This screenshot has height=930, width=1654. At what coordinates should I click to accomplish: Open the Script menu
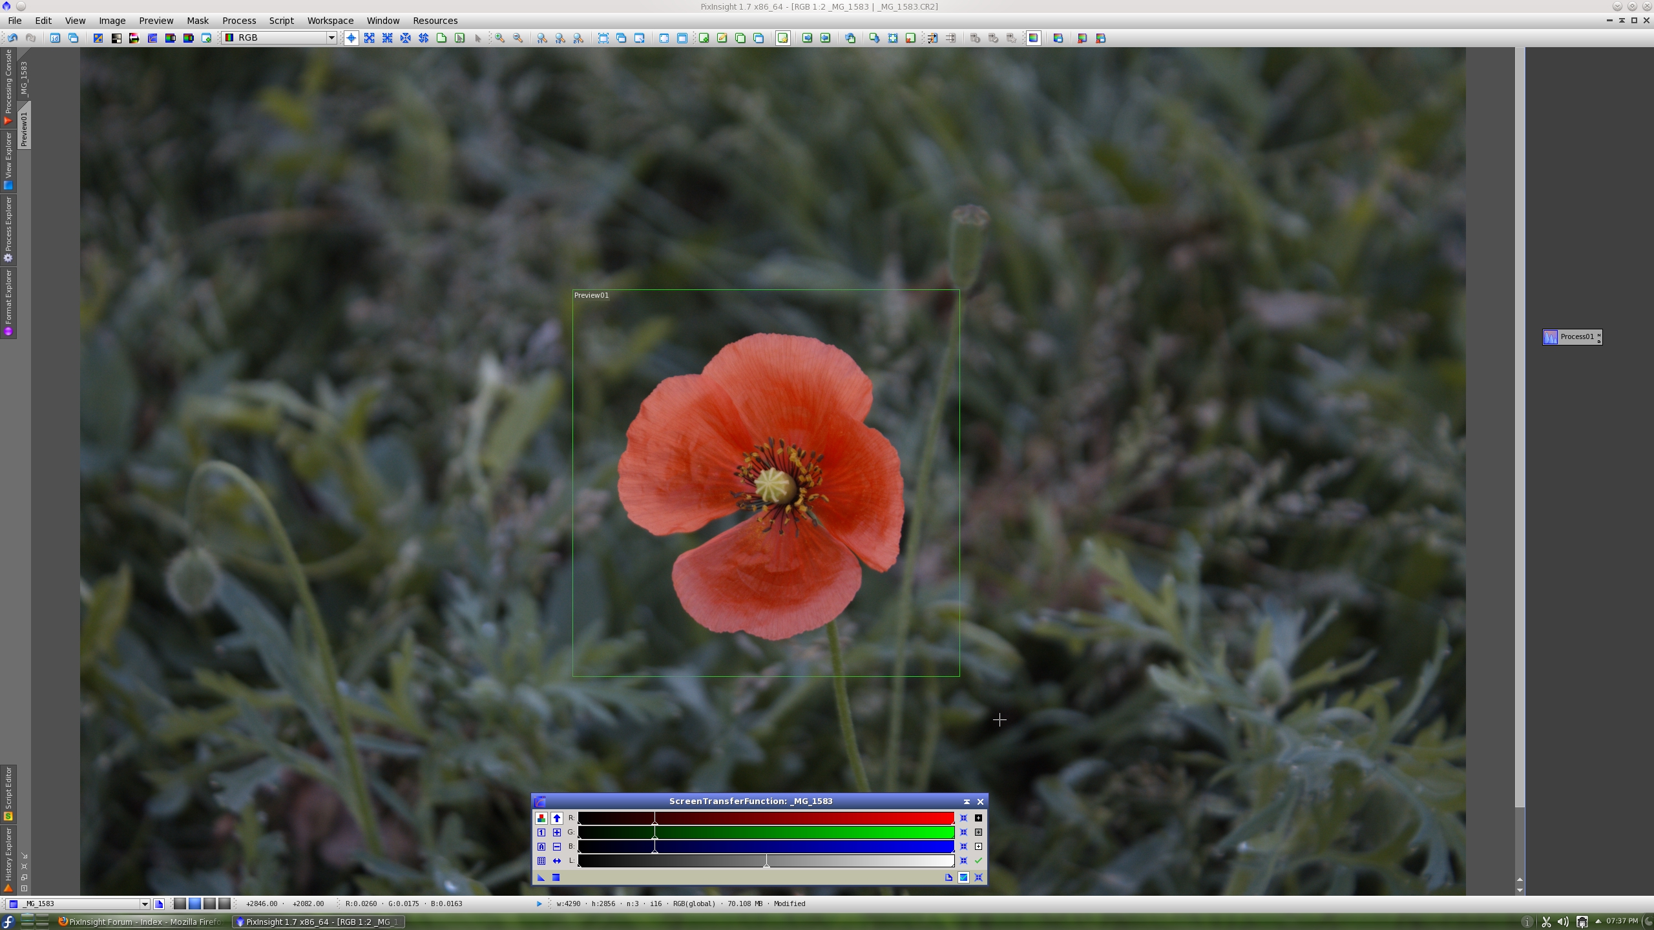pos(281,21)
